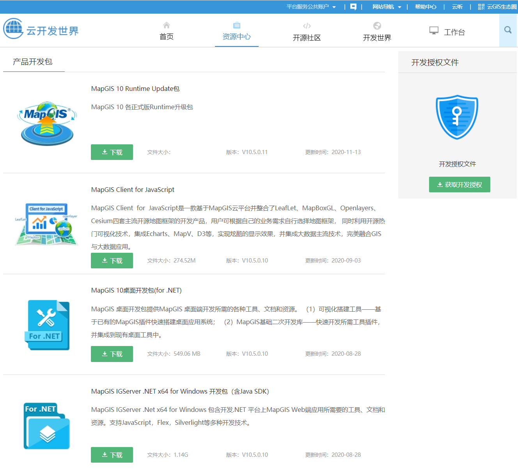The width and height of the screenshot is (518, 472).
Task: Open the MapGIS 10 Runtime Update包 title
Action: pyautogui.click(x=135, y=89)
